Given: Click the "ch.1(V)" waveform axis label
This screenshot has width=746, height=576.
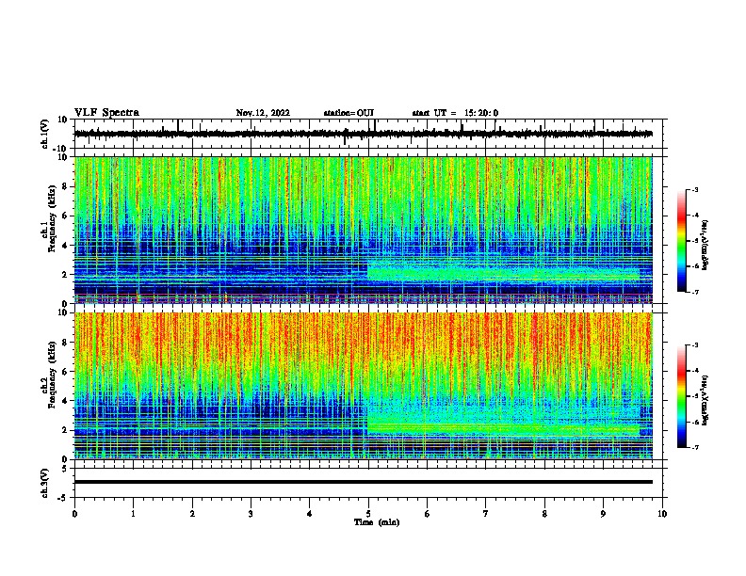Looking at the screenshot, I should (x=44, y=134).
